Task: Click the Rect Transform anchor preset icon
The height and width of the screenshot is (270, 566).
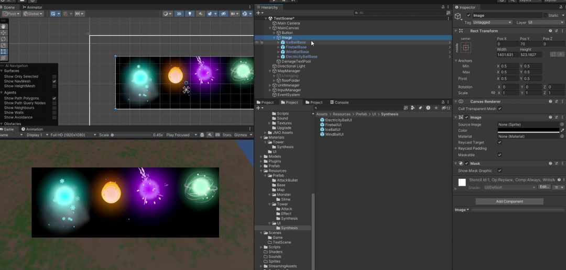Action: [466, 48]
